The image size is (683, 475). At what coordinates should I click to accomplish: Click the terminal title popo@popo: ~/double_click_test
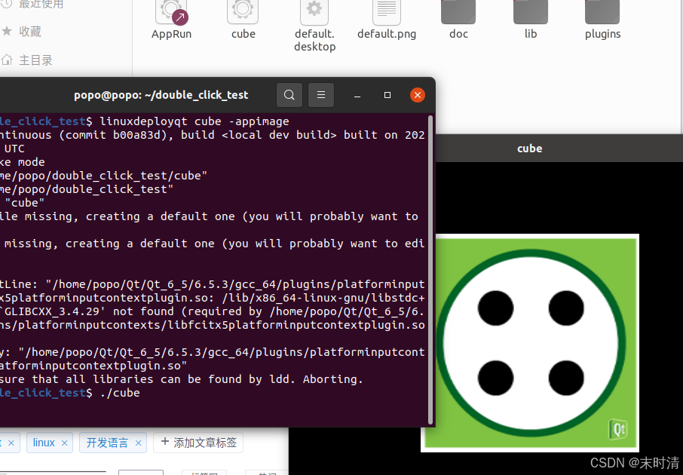coord(161,95)
